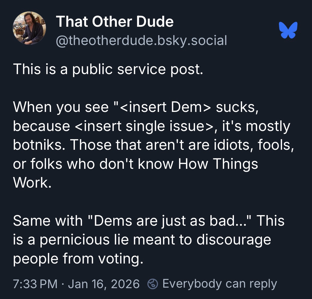Open the @theotherdude.bsky.social handle link

pos(141,40)
